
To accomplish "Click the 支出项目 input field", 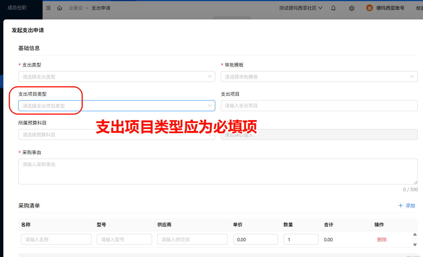I will coord(319,106).
